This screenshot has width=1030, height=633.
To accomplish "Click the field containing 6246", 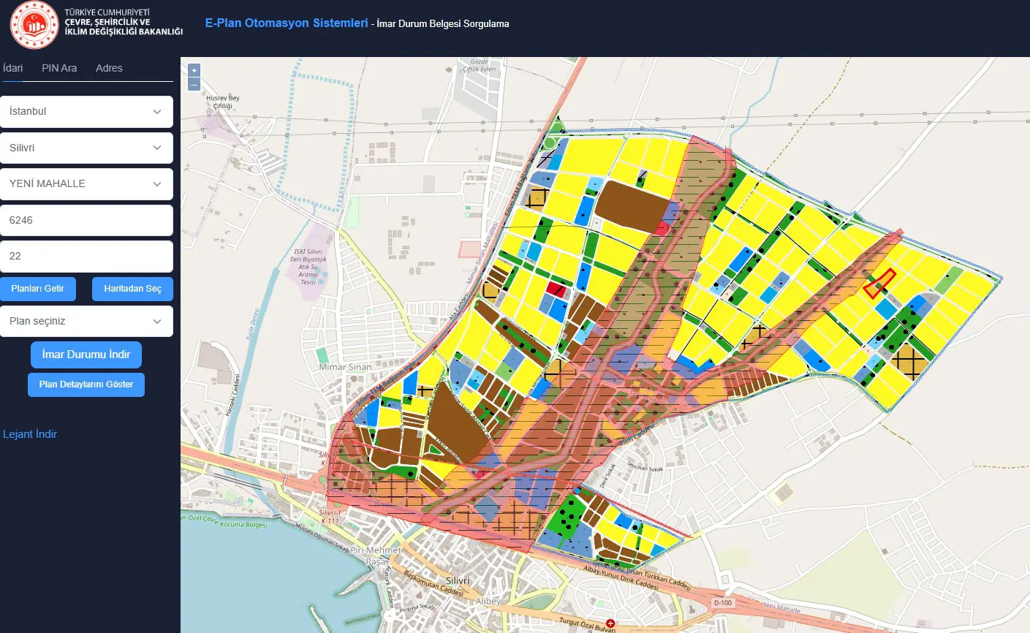I will [86, 220].
